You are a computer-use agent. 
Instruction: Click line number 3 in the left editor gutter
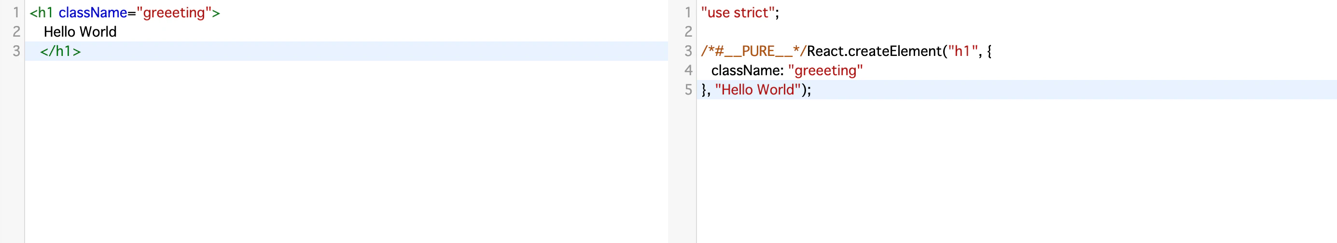pyautogui.click(x=16, y=51)
